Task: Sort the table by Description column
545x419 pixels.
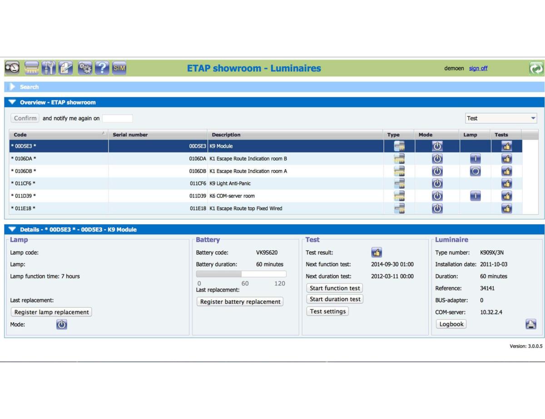Action: coord(295,135)
